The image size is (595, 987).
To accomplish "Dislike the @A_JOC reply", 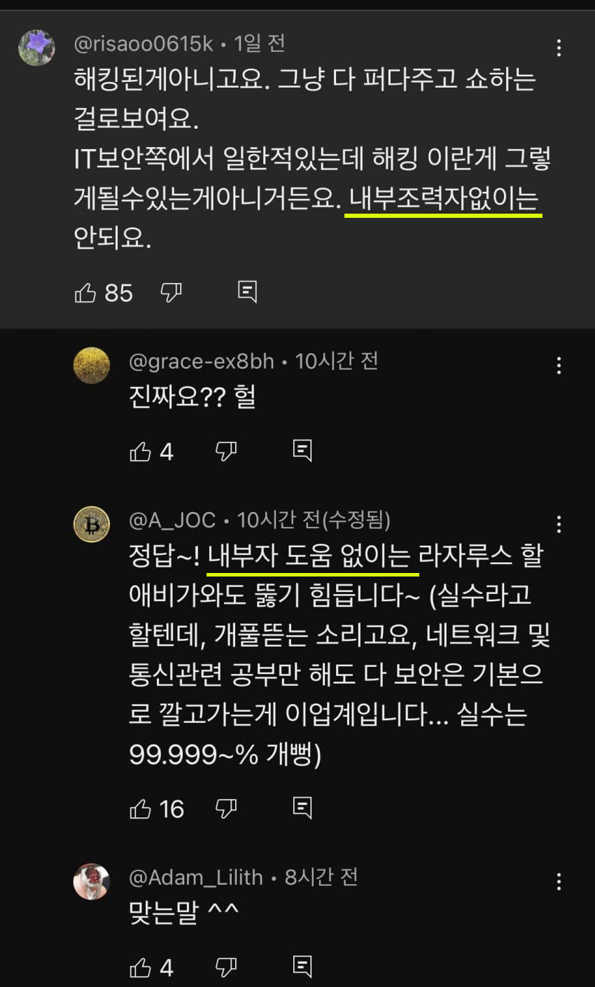I will tap(226, 809).
